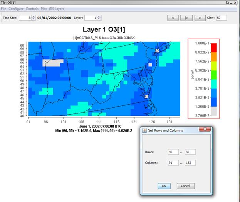Image resolution: width=240 pixels, height=202 pixels.
Task: Click the Min/Max statistics line
Action: 94,131
